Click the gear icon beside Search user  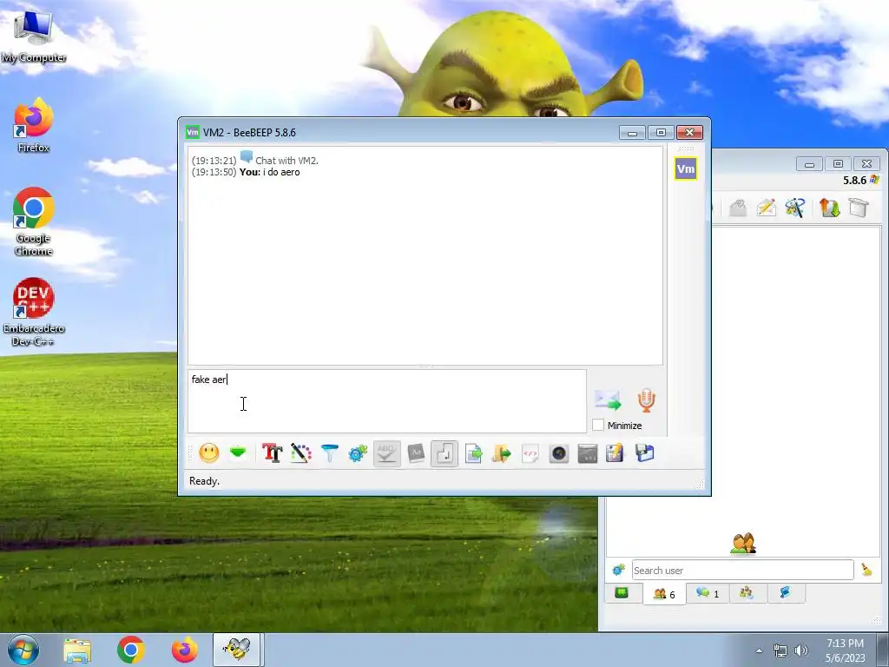point(618,570)
